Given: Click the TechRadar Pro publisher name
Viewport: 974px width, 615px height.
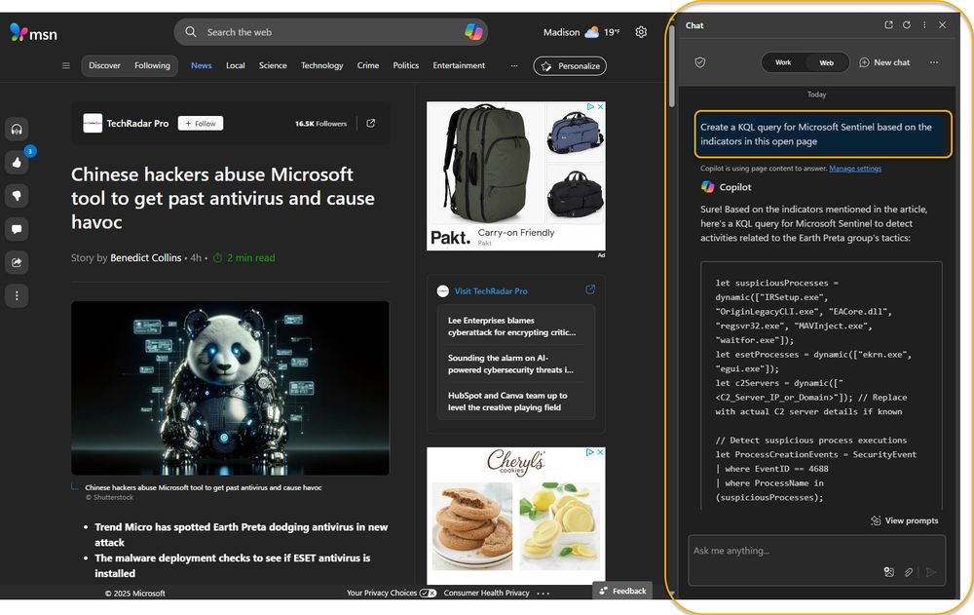Looking at the screenshot, I should point(137,123).
